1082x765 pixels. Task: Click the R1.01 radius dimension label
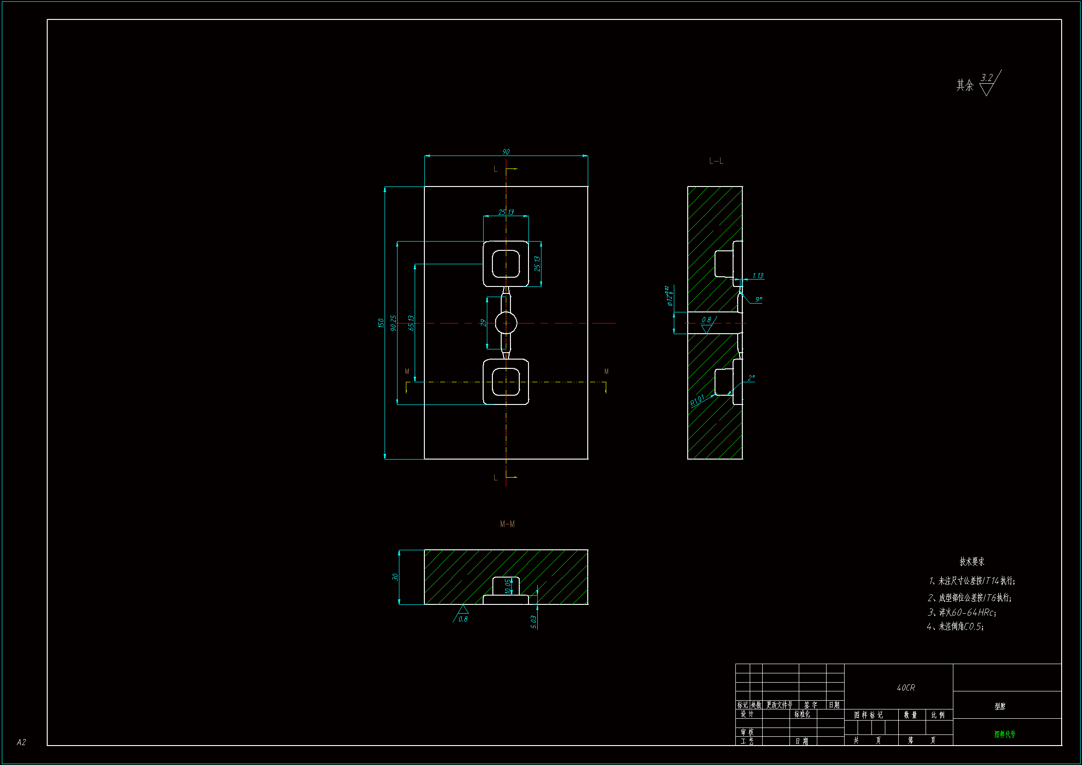point(697,400)
